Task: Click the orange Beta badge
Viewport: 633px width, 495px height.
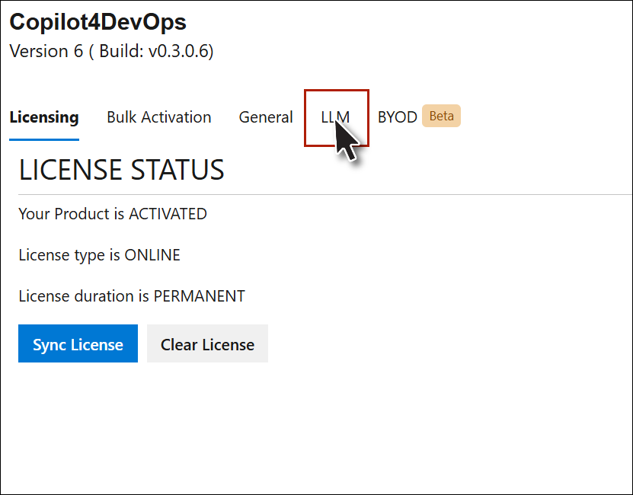Action: [x=442, y=117]
